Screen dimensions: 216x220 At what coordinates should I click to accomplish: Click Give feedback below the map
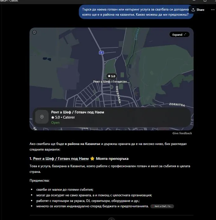pyautogui.click(x=182, y=133)
